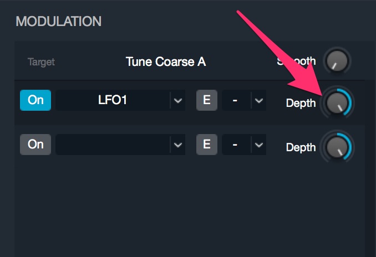Click the dash value field in LFO1 row
The width and height of the screenshot is (376, 257).
(x=236, y=100)
